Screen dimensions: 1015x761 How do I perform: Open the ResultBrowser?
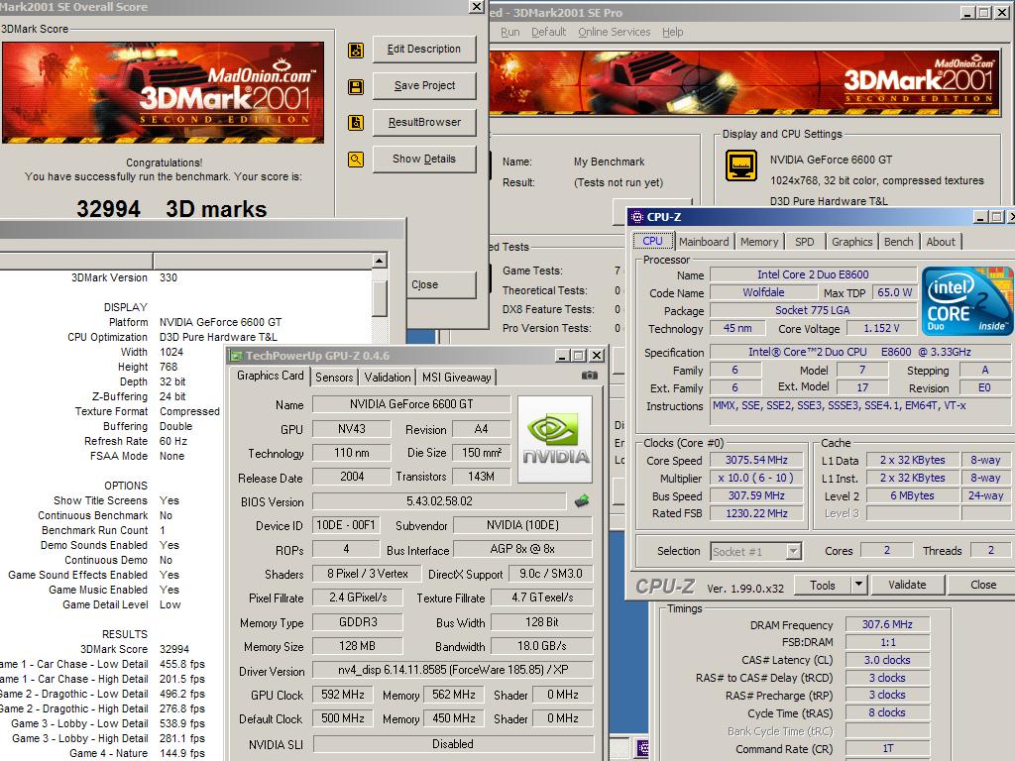(x=424, y=122)
